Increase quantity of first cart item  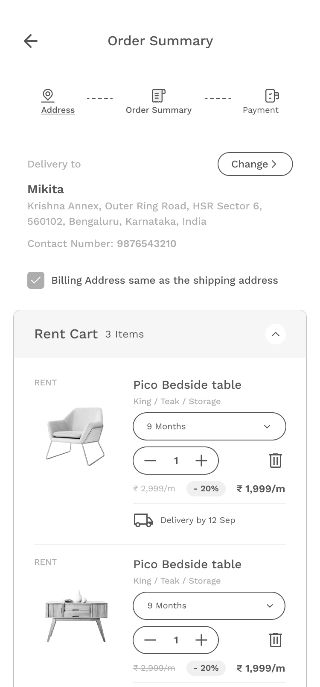[x=201, y=461]
